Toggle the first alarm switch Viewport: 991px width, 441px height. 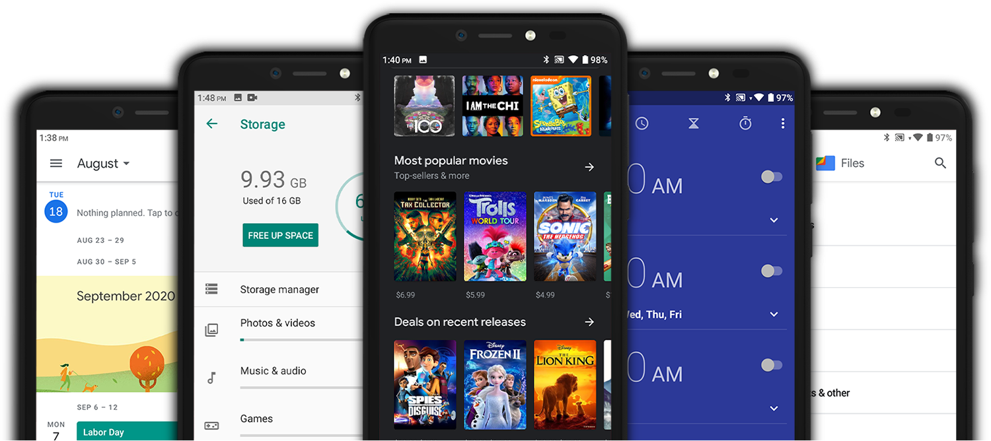tap(772, 177)
